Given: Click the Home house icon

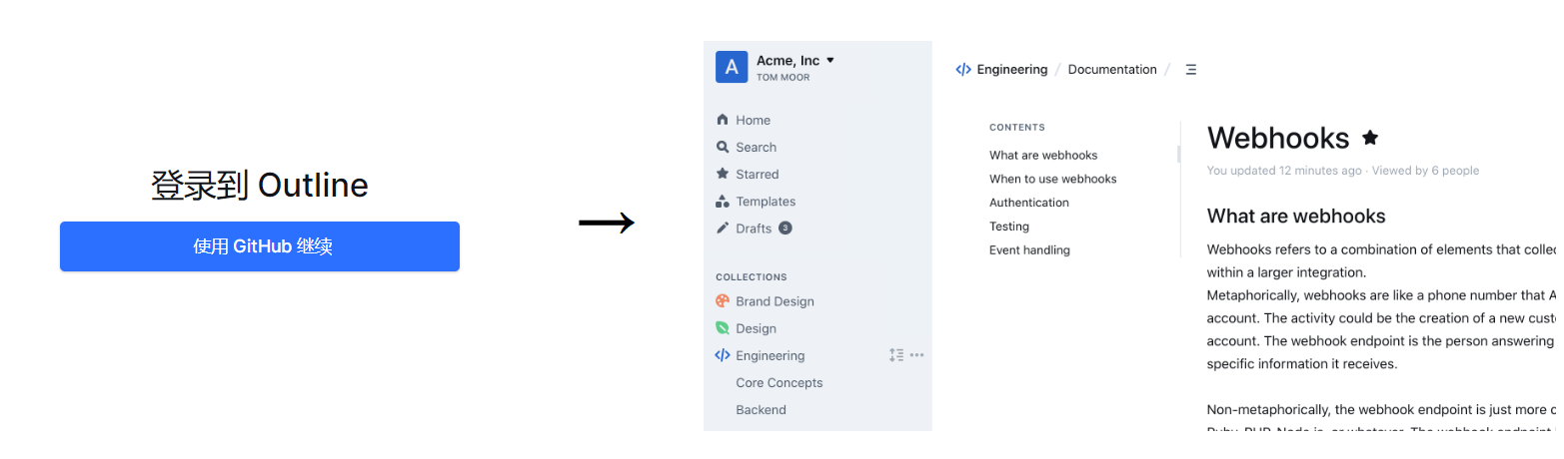Looking at the screenshot, I should [x=723, y=120].
